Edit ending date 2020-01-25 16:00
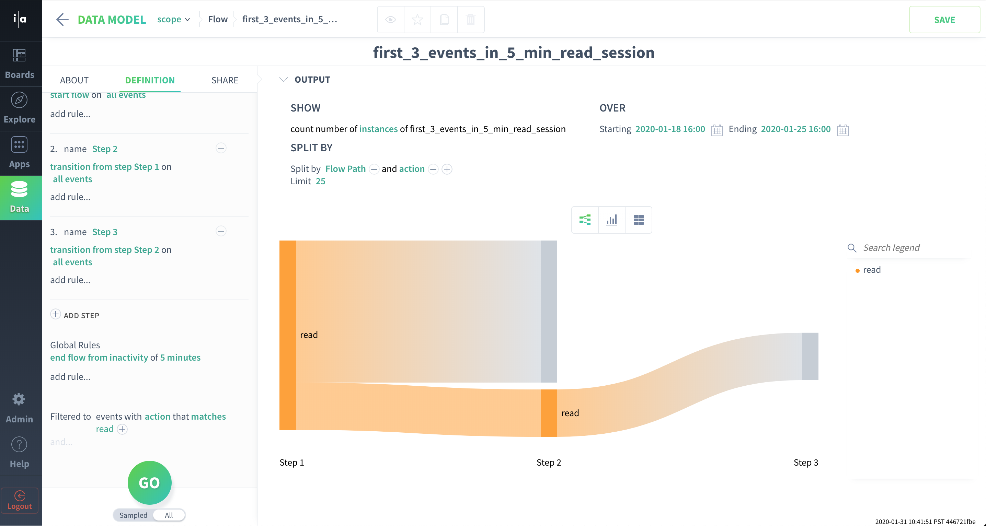 click(795, 129)
